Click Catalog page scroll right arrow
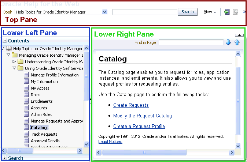This screenshot has width=247, height=162. 232,152
